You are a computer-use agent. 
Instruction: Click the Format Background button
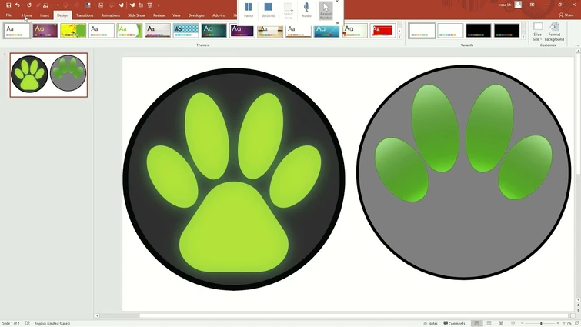[x=554, y=32]
